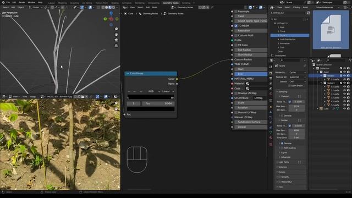The height and width of the screenshot is (198, 352).
Task: Click the Material sphere icon in node panel
Action: click(x=248, y=84)
